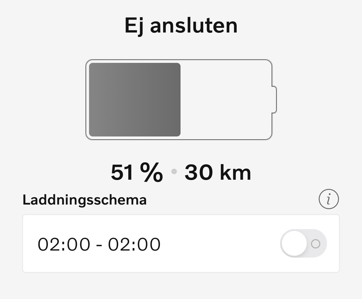
Task: Tap the small circle inside the schedule switch
Action: pos(315,244)
